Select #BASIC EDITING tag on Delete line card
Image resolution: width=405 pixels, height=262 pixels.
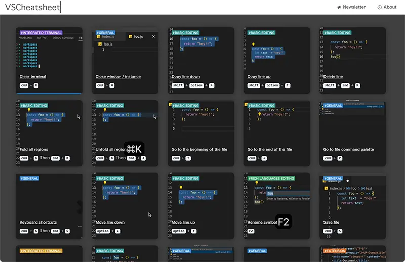point(337,33)
